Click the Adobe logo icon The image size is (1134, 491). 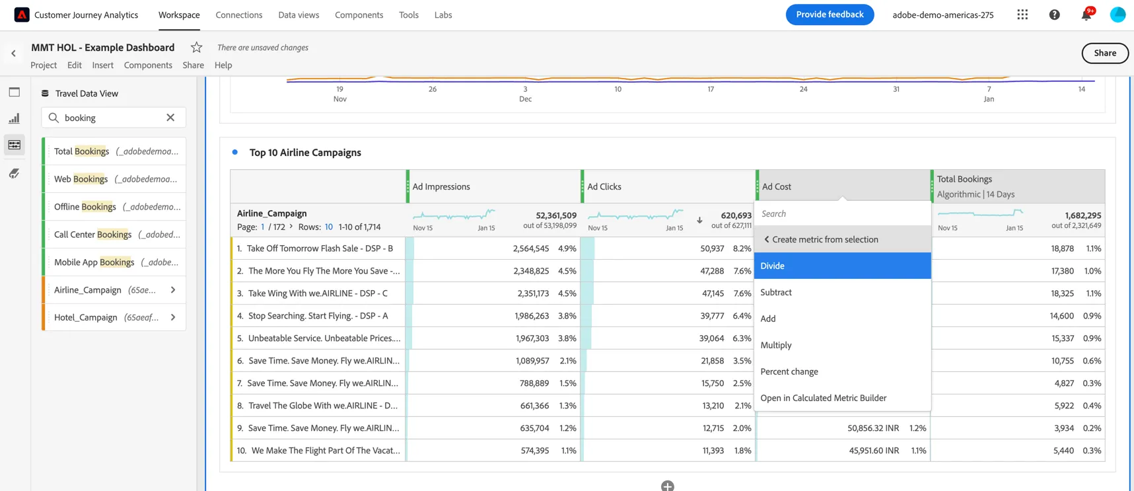[x=22, y=15]
